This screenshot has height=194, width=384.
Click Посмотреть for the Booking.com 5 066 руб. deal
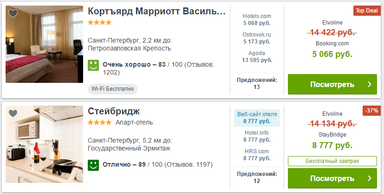[x=332, y=84]
